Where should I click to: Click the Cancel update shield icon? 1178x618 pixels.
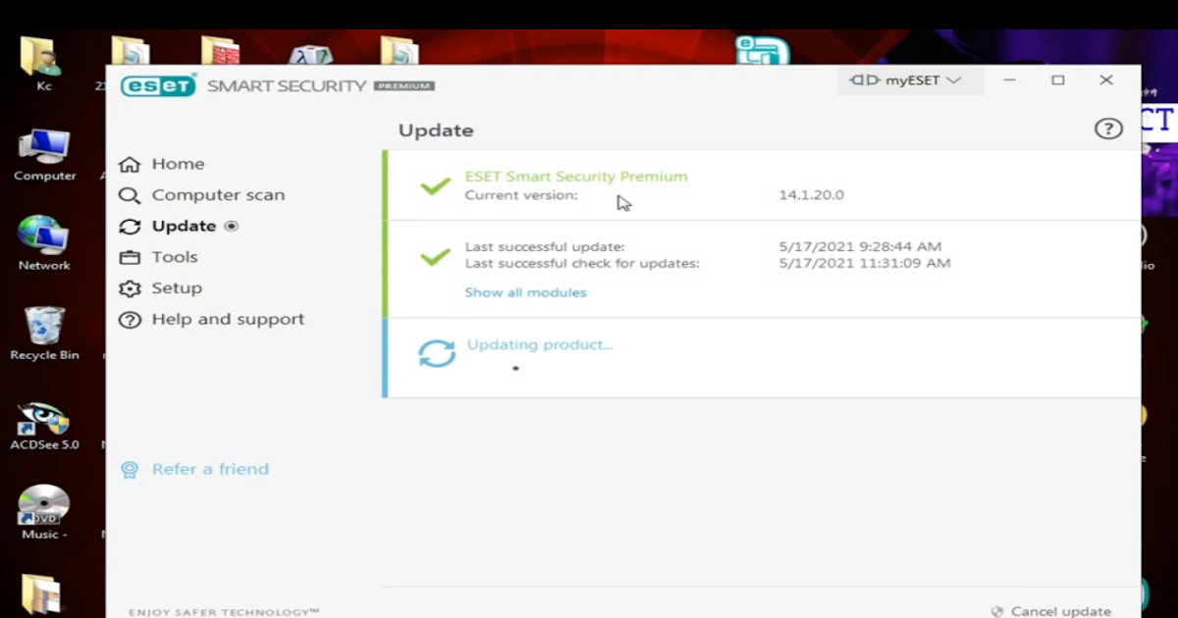click(997, 611)
